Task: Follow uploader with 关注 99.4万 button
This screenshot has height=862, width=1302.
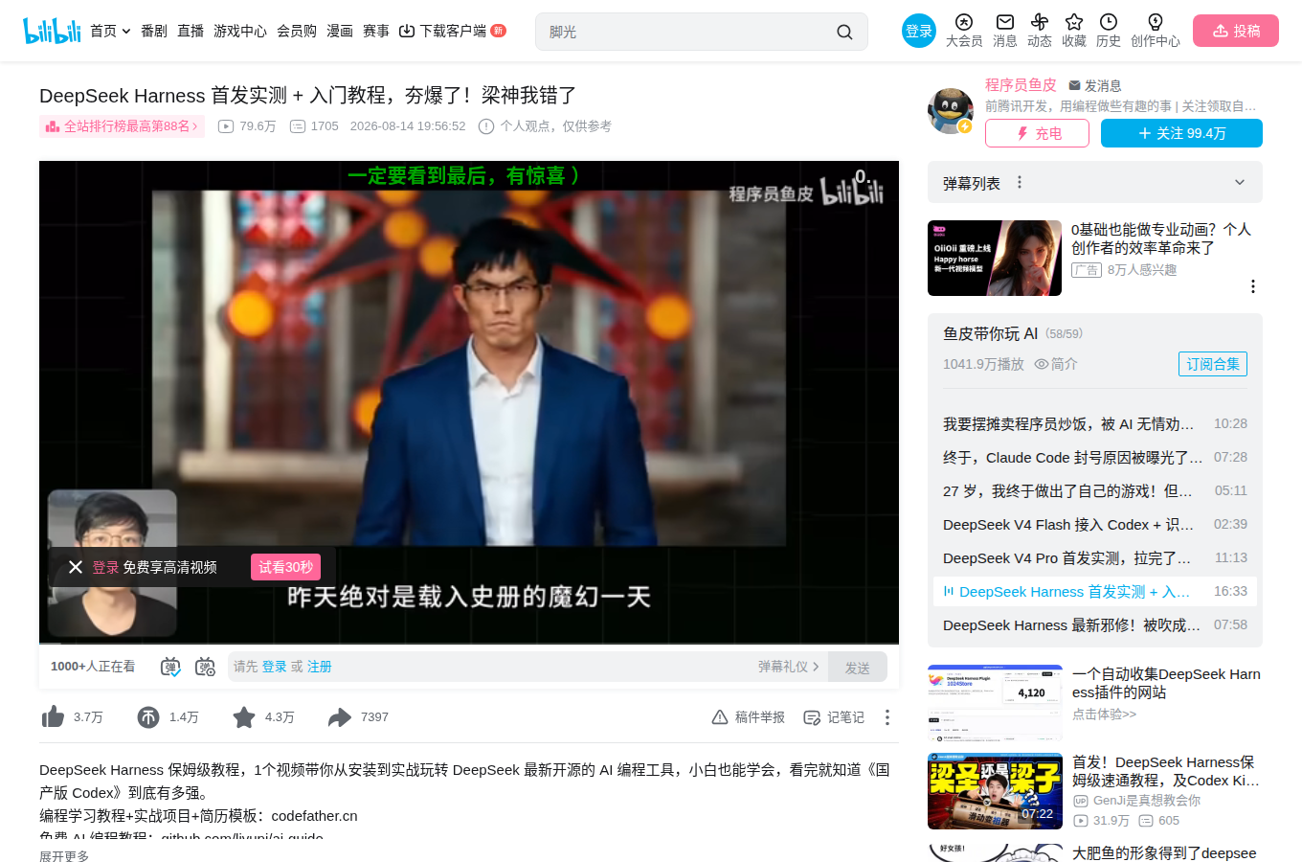Action: pos(1181,133)
